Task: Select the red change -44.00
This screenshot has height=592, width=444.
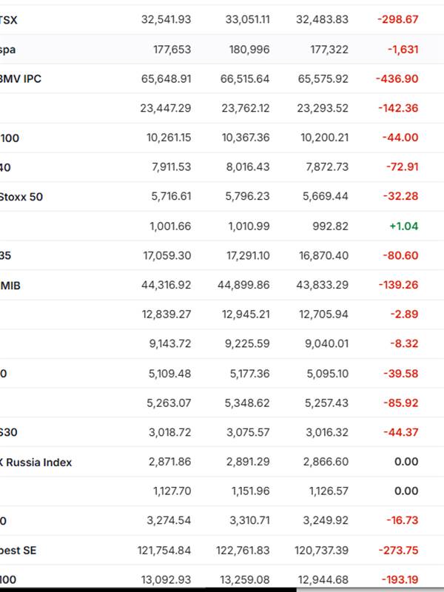Action: pyautogui.click(x=400, y=138)
